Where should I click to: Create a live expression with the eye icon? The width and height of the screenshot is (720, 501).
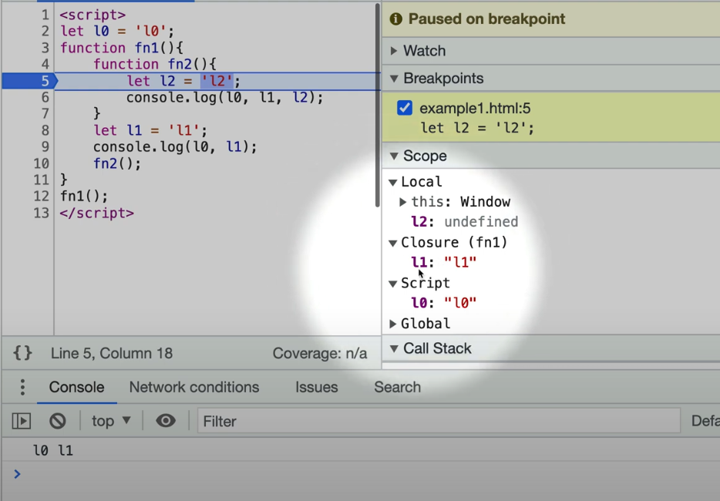pyautogui.click(x=165, y=421)
